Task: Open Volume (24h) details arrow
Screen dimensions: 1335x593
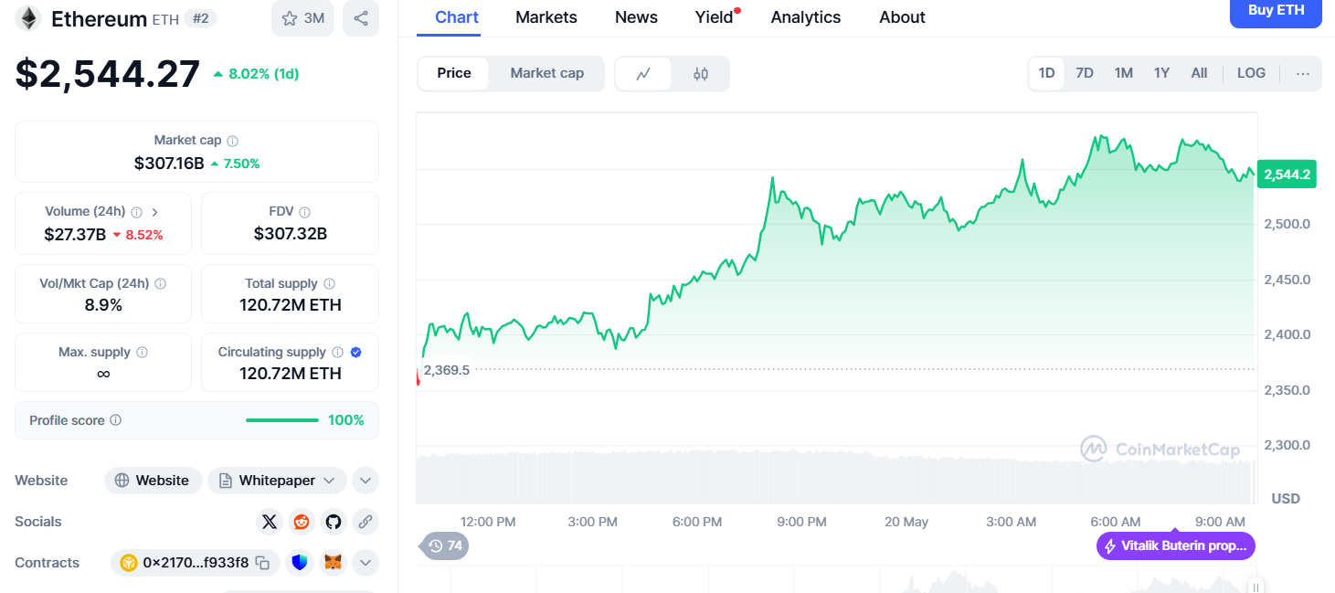Action: click(154, 212)
